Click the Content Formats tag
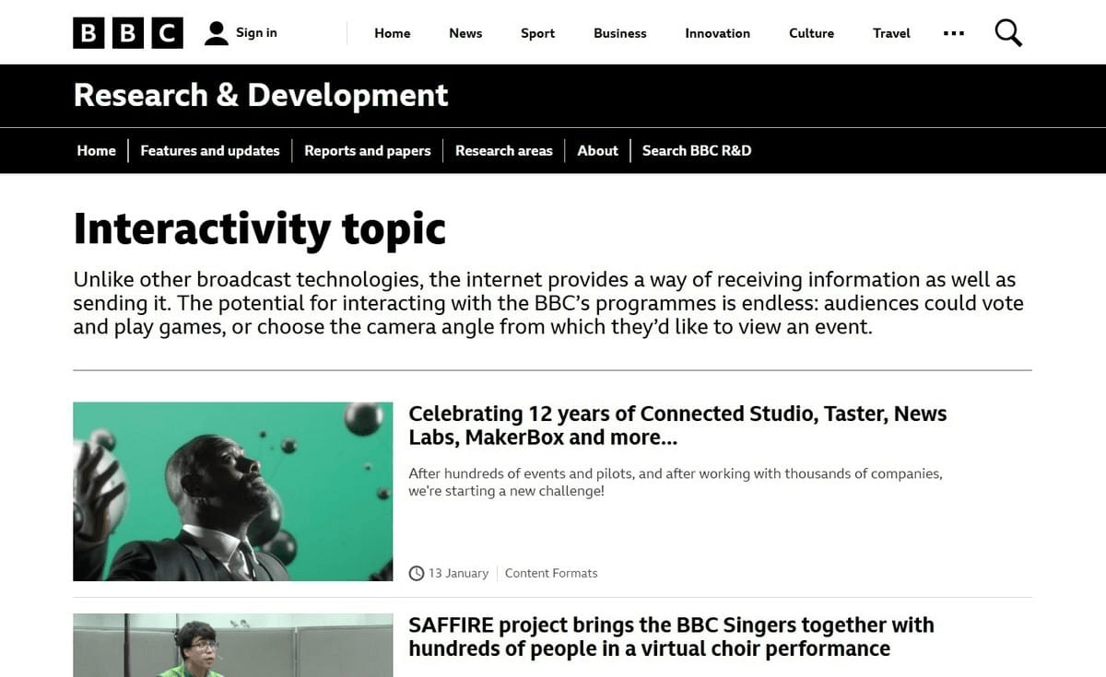This screenshot has height=677, width=1106. pos(551,572)
